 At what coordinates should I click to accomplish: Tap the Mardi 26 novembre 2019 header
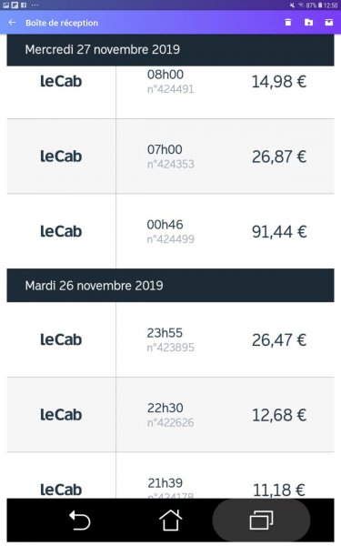[x=171, y=286]
